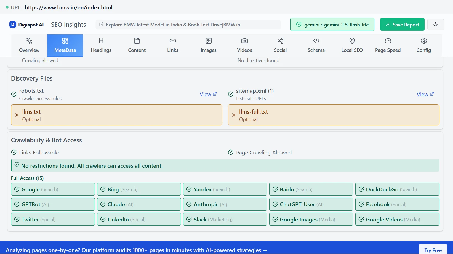Select the Anthropic (AI) card

point(225,204)
